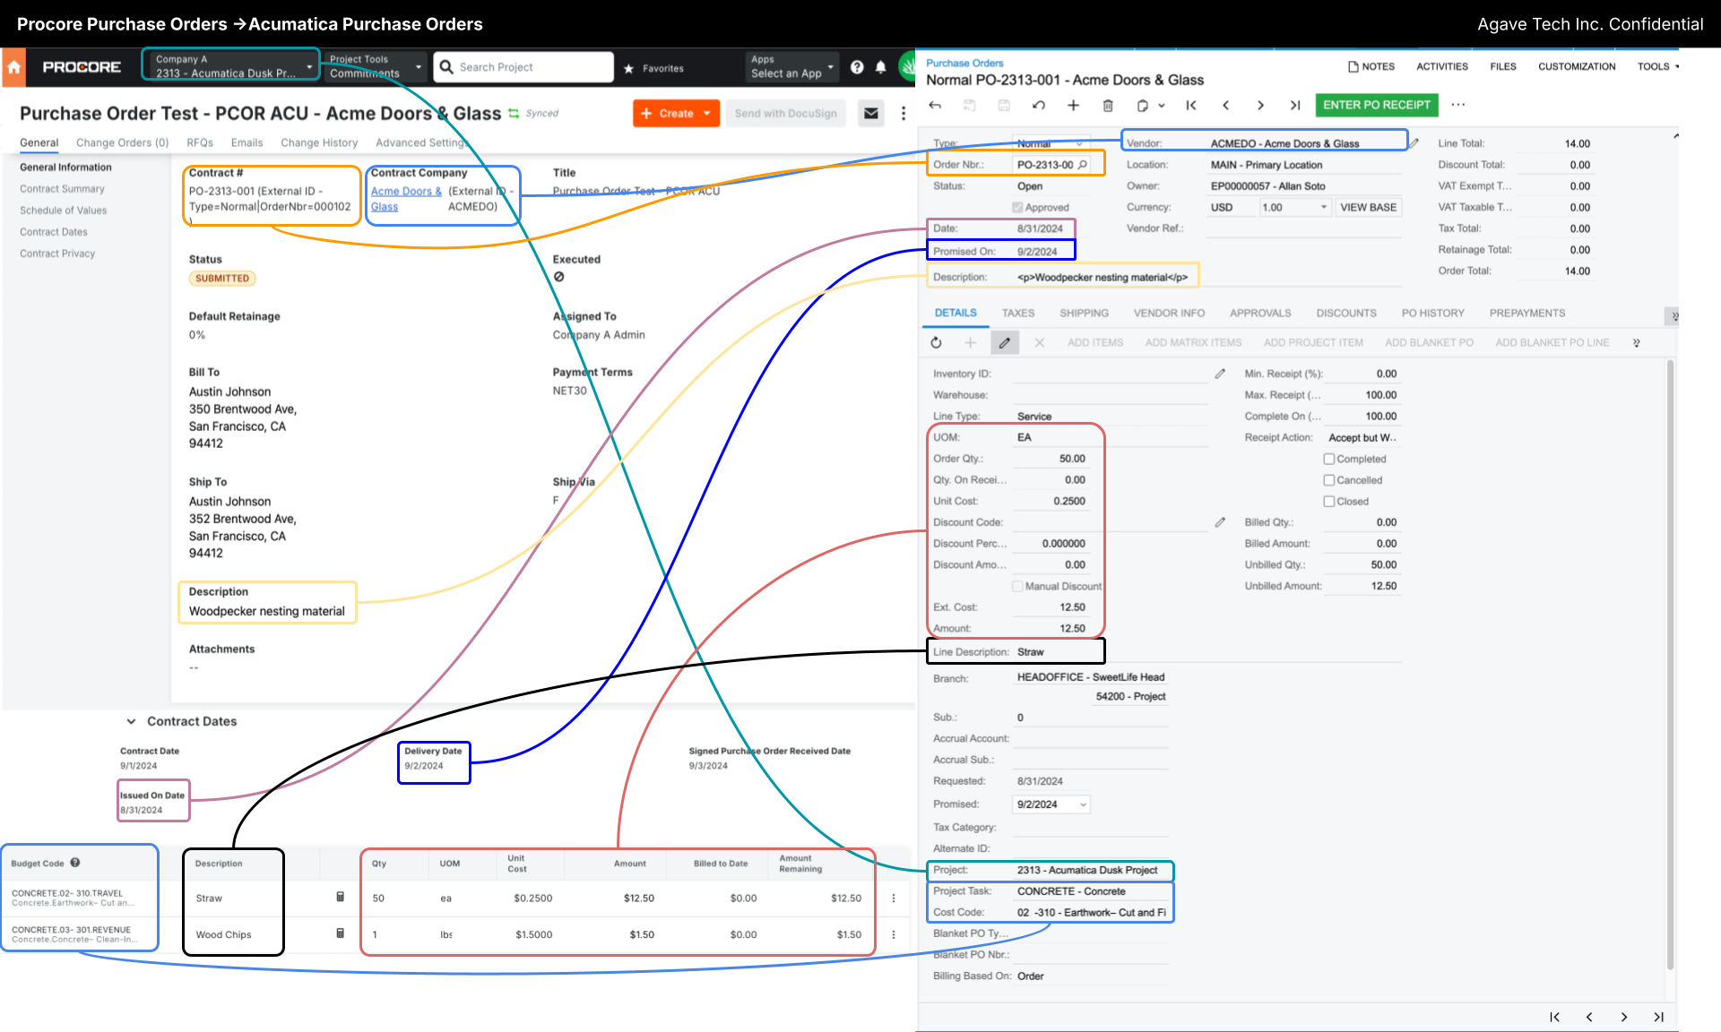Click ADD ITEMS in the grid toolbar
This screenshot has height=1032, width=1721.
tap(1095, 342)
